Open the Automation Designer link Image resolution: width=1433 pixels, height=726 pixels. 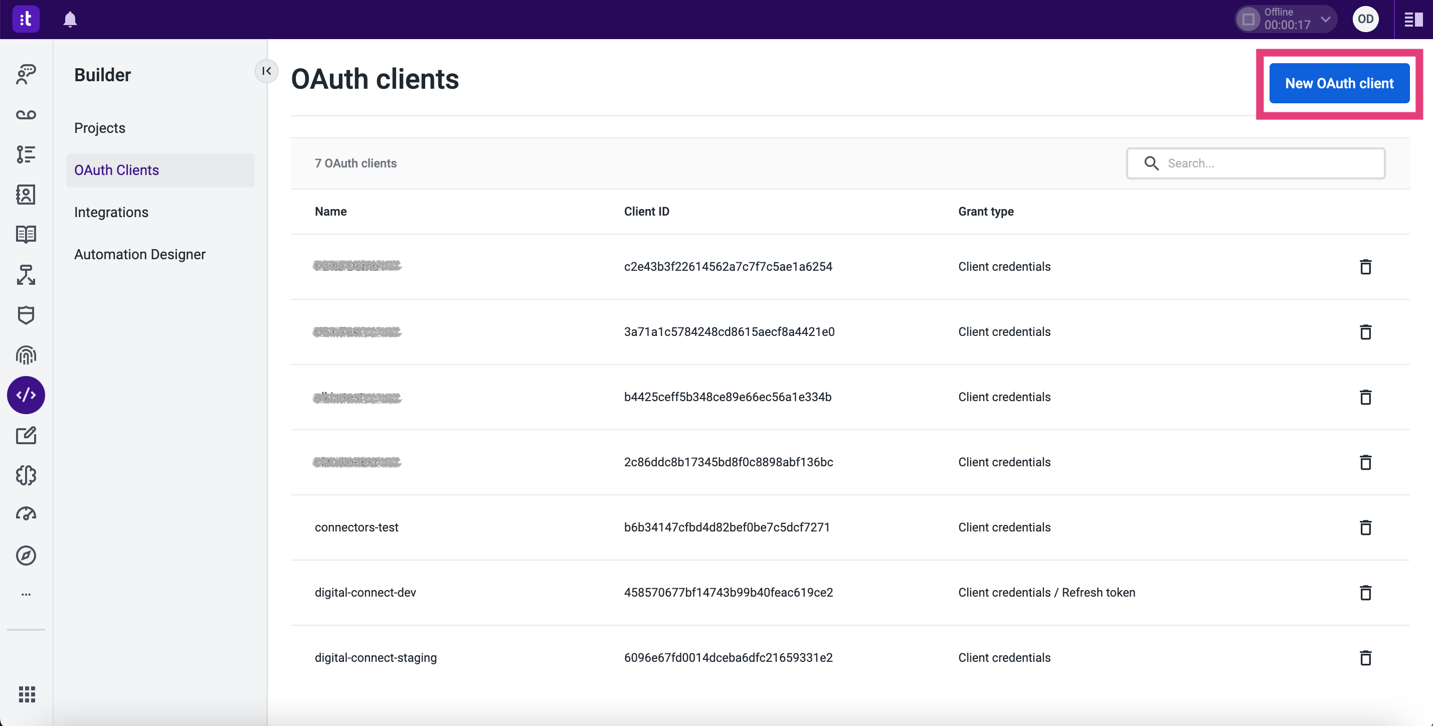(139, 254)
